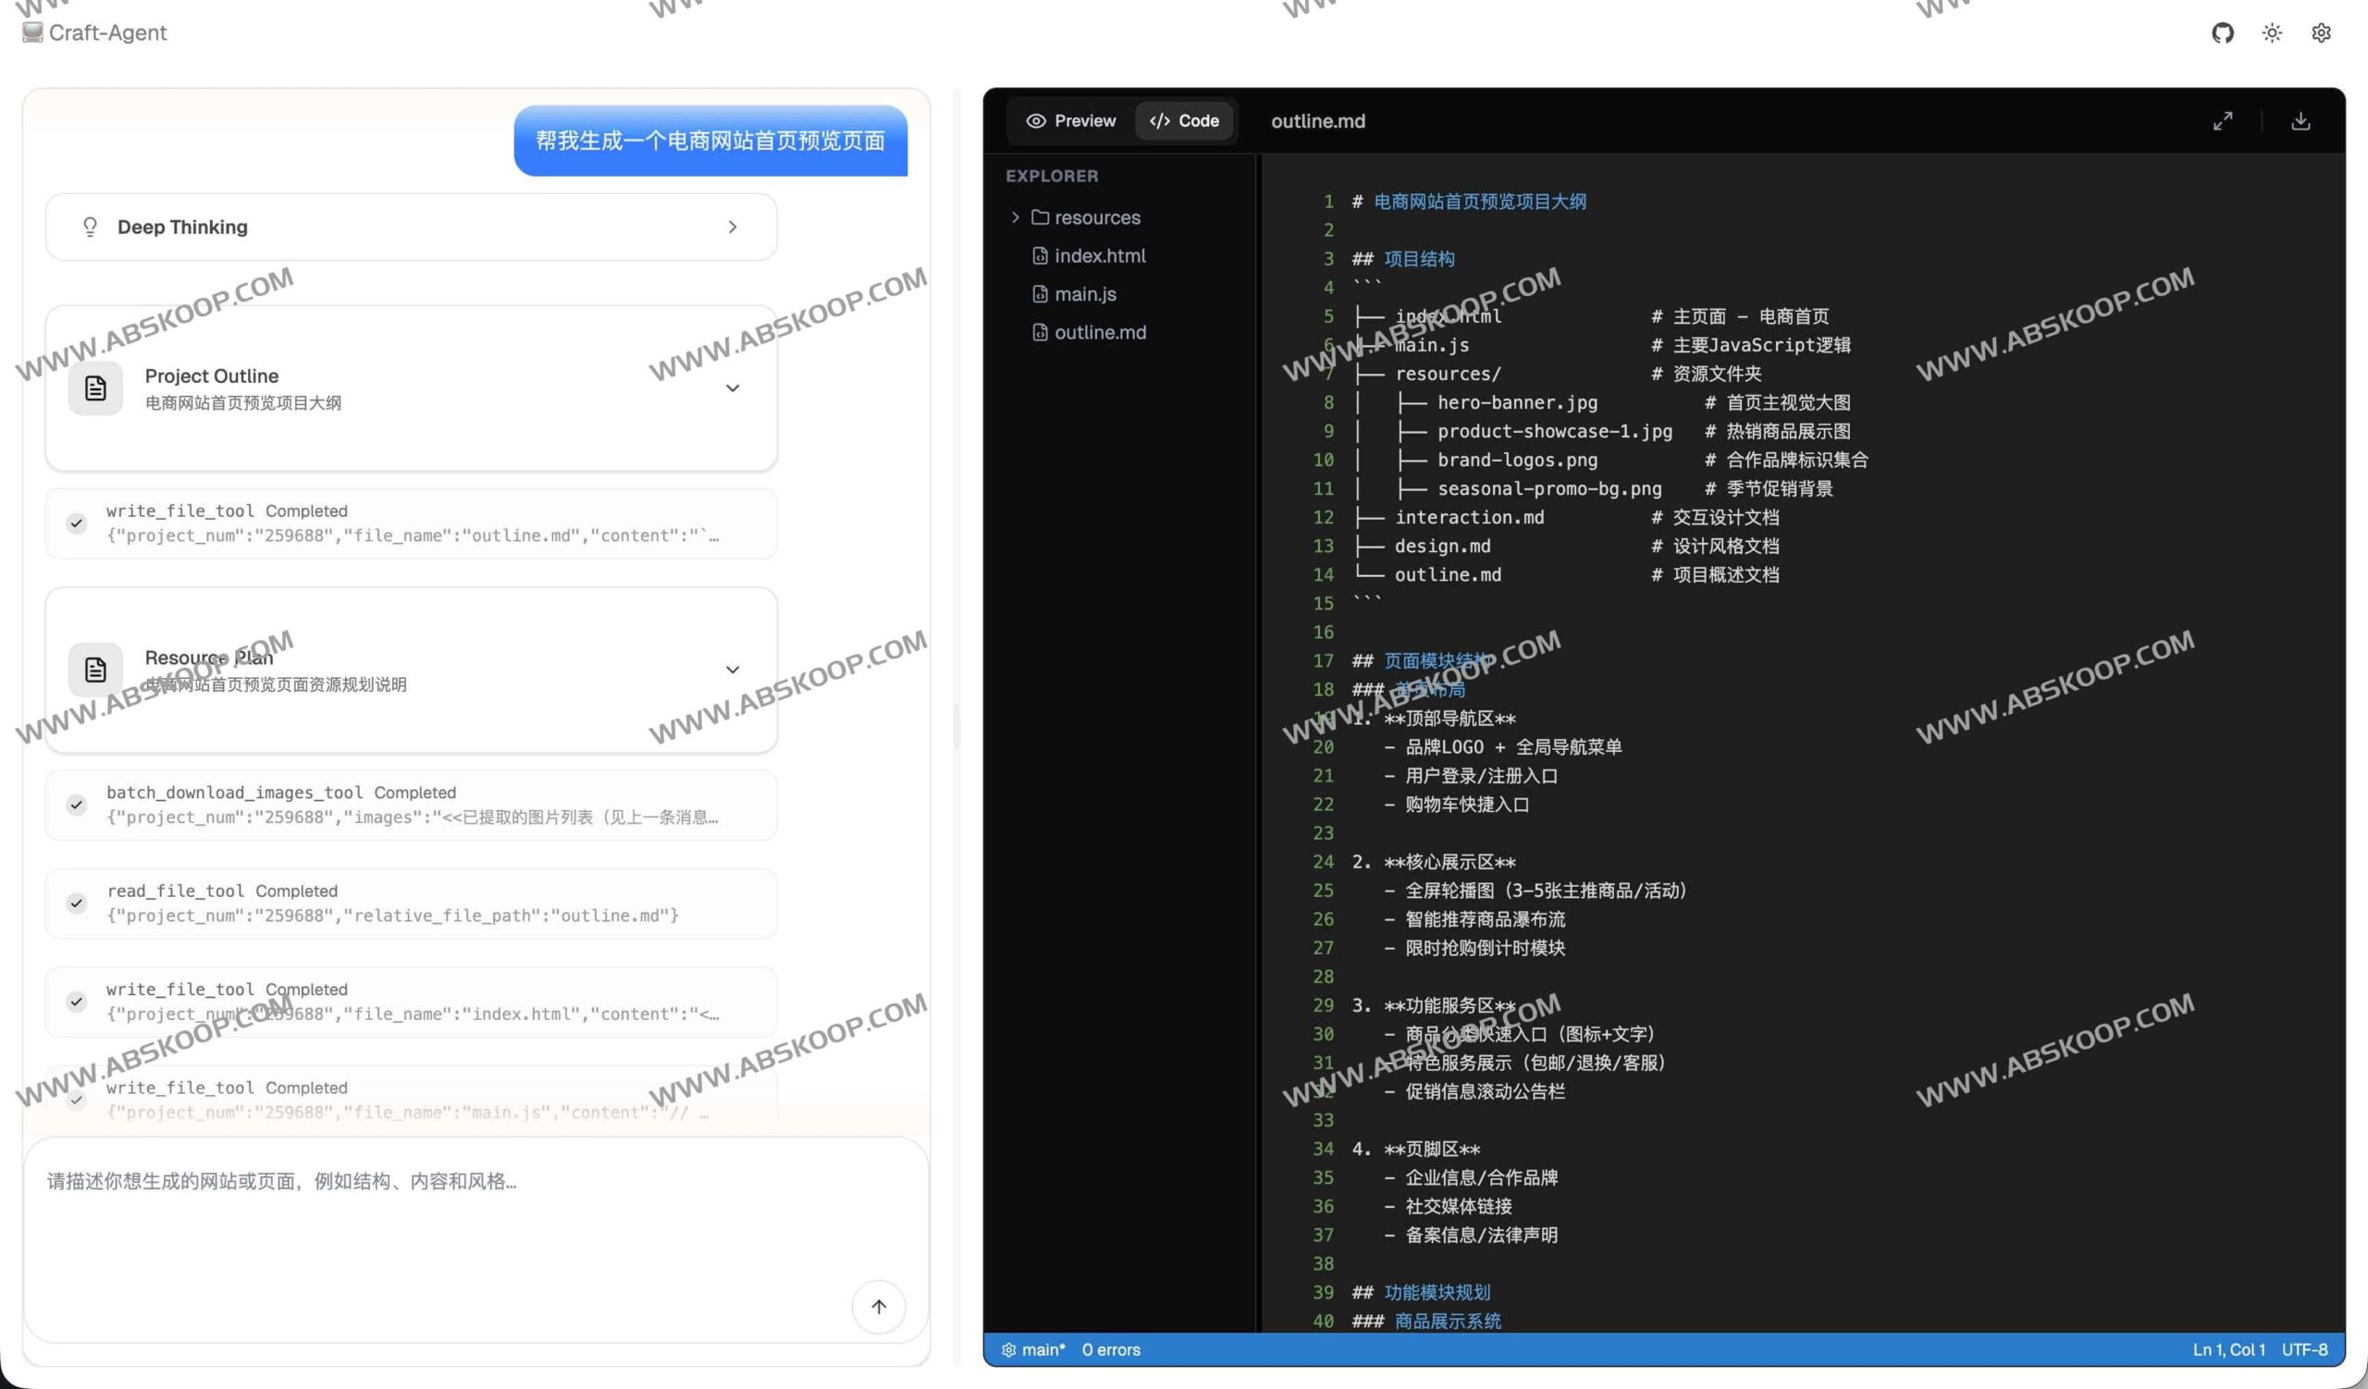Expand editor to fullscreen with the arrows icon

(2224, 120)
